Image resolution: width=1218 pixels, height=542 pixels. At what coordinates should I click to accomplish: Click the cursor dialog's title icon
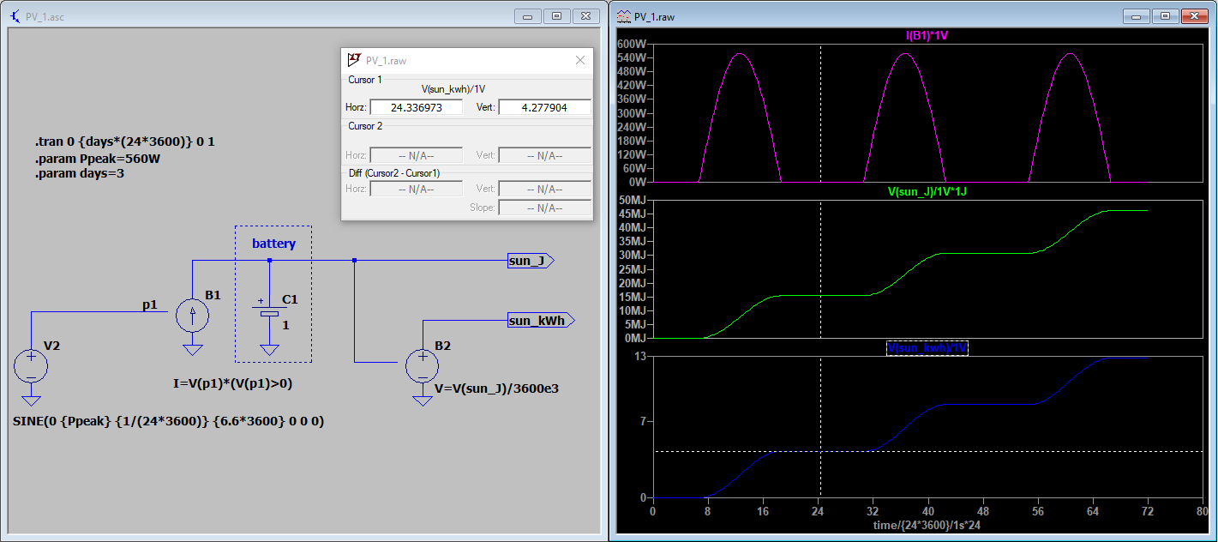[353, 61]
